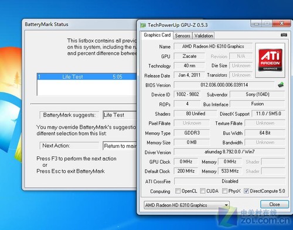Click the Memory Size value 0 MB
The image size is (293, 230).
pyautogui.click(x=192, y=142)
